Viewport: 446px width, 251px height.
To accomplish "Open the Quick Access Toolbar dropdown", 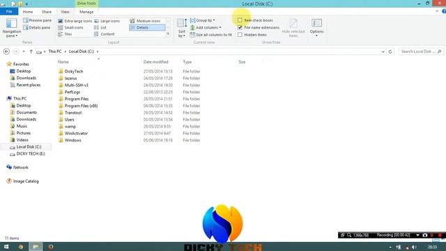I will [x=26, y=4].
